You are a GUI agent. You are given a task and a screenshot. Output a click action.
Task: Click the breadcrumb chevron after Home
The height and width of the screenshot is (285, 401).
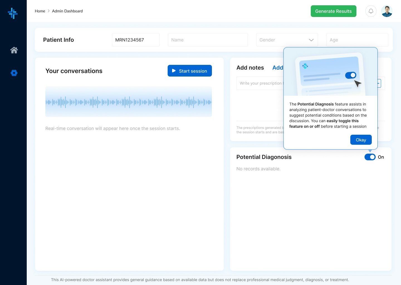point(48,11)
